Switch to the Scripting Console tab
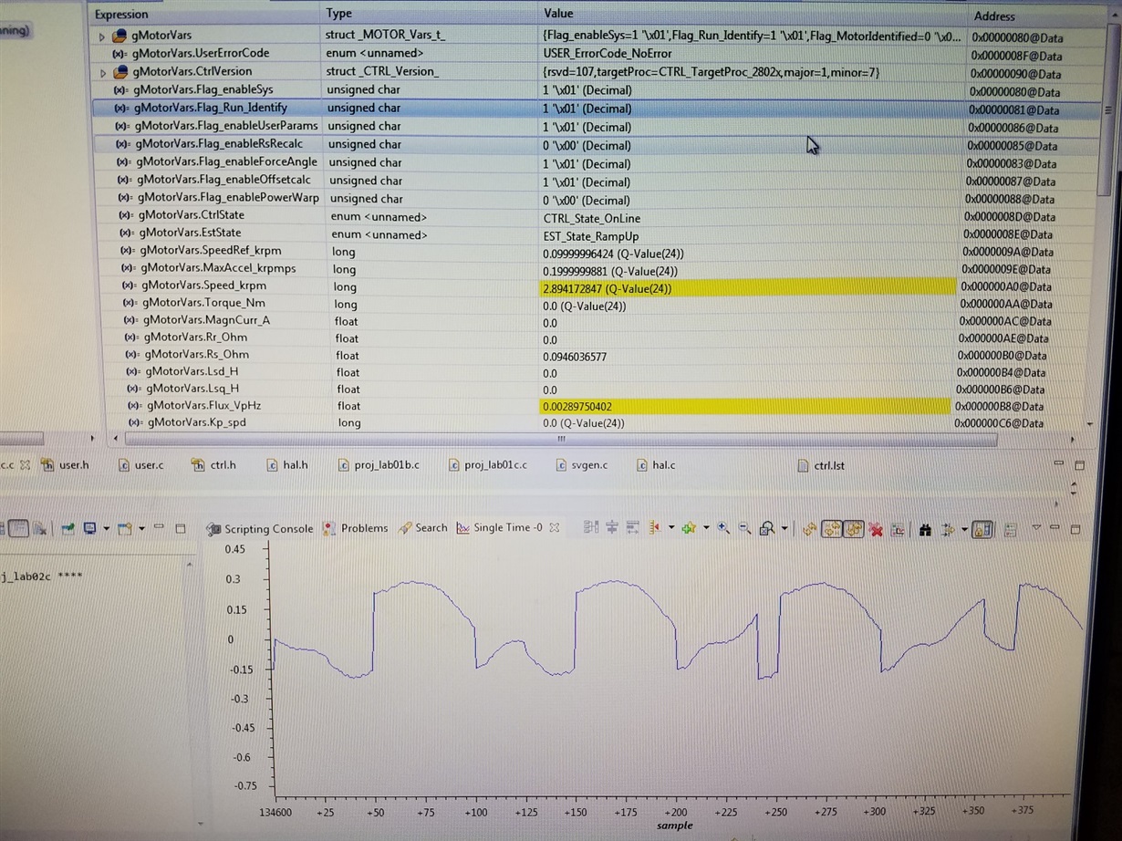Viewport: 1122px width, 841px height. [x=260, y=528]
